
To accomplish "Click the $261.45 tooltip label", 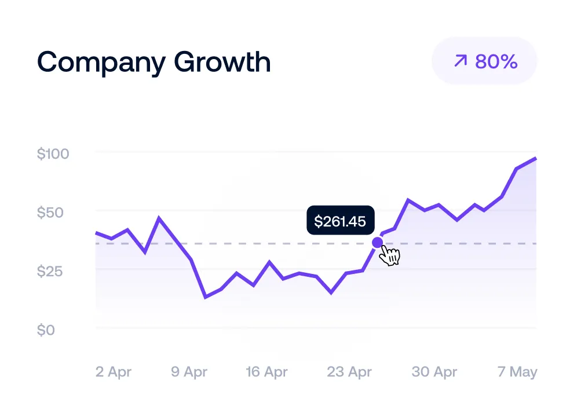I will (340, 221).
